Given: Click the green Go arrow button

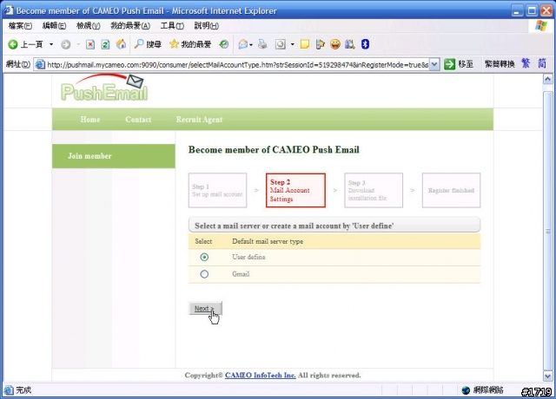Looking at the screenshot, I should (x=449, y=64).
